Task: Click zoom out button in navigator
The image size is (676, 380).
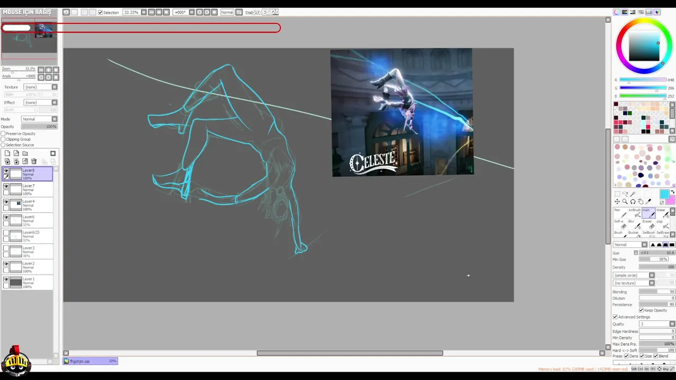Action: pos(41,70)
